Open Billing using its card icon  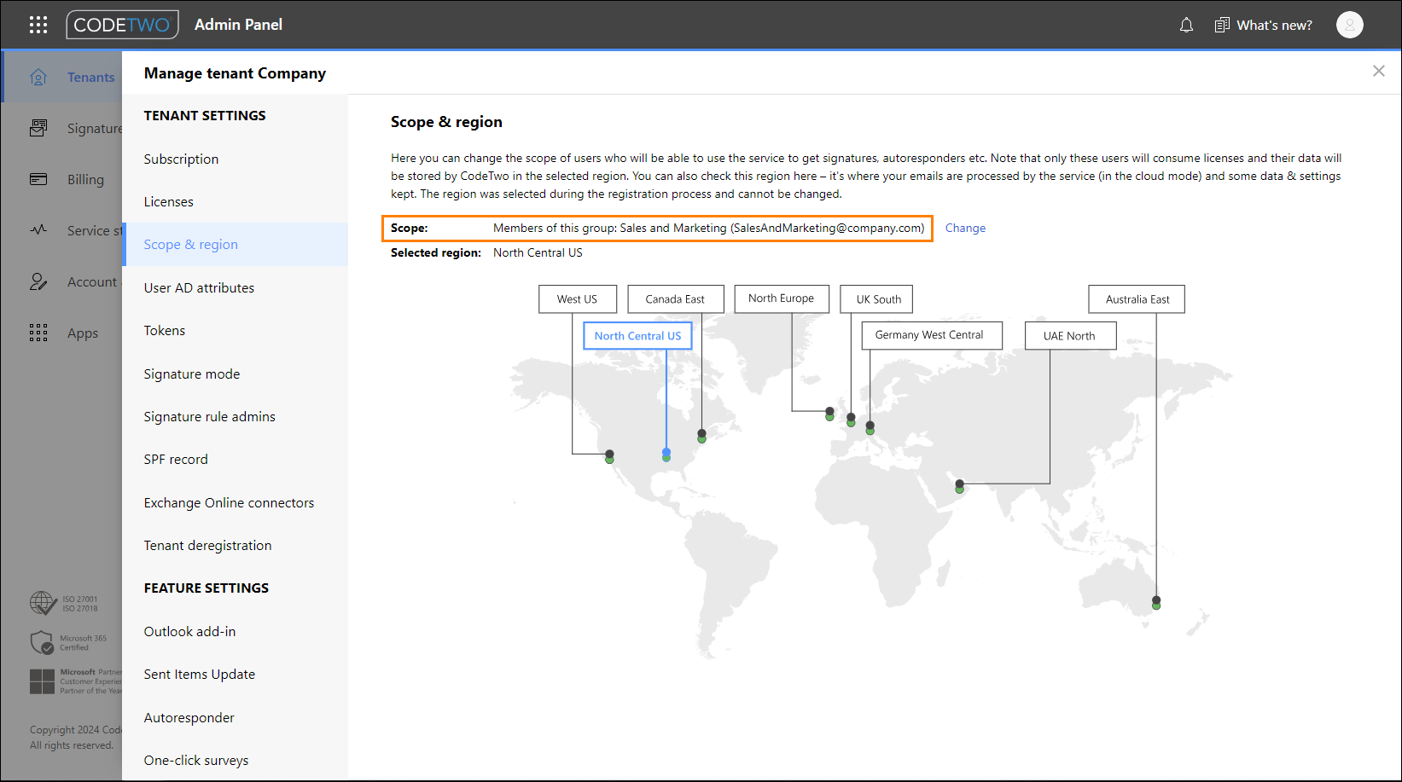pyautogui.click(x=38, y=179)
